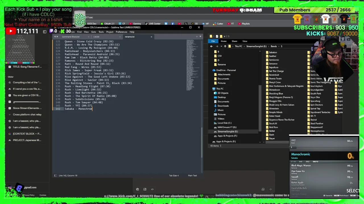Click StreamerSonglist (E:) in address bar
The image size is (364, 204).
(257, 46)
